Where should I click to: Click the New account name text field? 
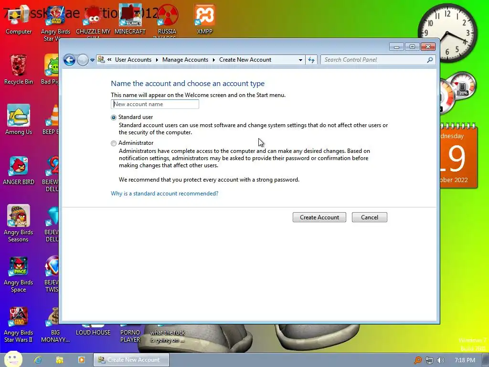click(155, 104)
